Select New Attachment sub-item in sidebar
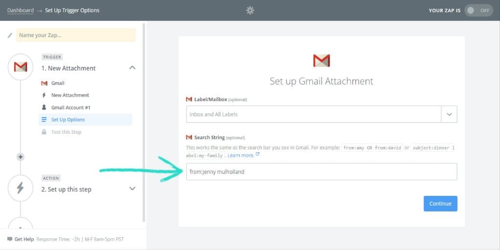This screenshot has width=500, height=250. [70, 95]
